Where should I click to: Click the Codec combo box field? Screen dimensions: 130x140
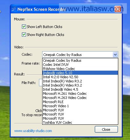point(80,55)
